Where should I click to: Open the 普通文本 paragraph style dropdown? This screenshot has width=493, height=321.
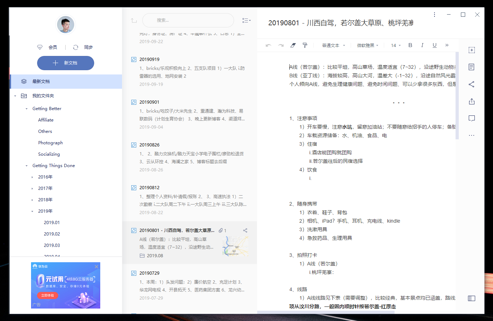[332, 45]
